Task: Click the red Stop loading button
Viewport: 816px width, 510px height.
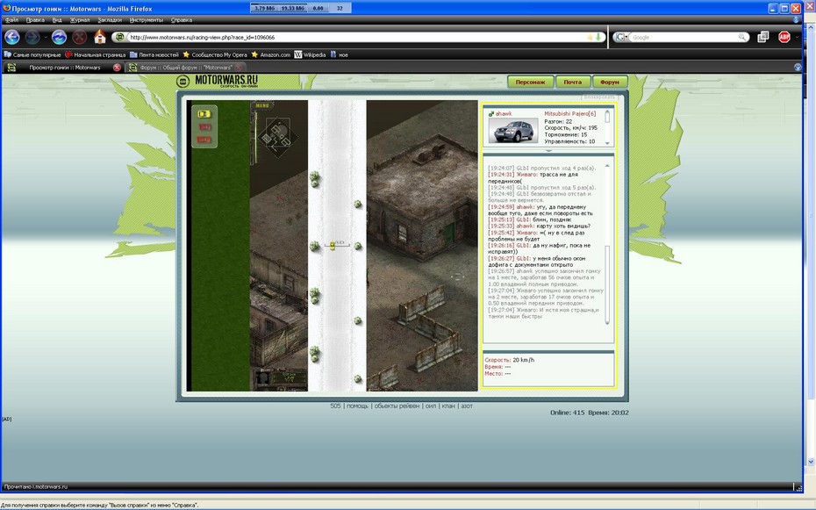Action: pyautogui.click(x=79, y=37)
